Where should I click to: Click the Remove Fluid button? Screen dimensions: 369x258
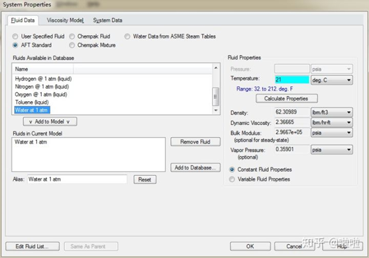coord(195,142)
